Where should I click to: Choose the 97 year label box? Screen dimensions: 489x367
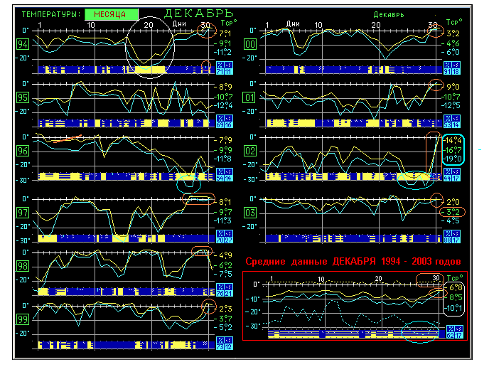(x=23, y=213)
